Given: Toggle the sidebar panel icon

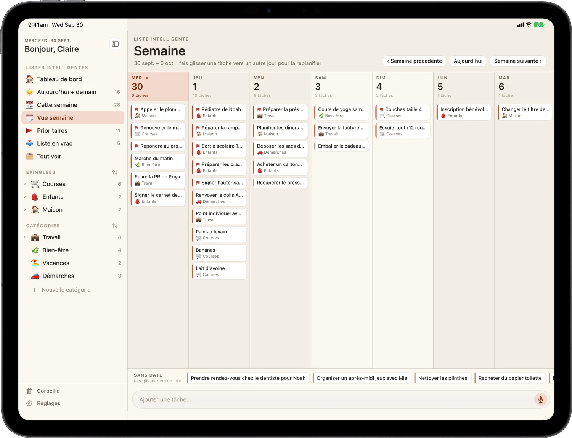Looking at the screenshot, I should point(115,44).
